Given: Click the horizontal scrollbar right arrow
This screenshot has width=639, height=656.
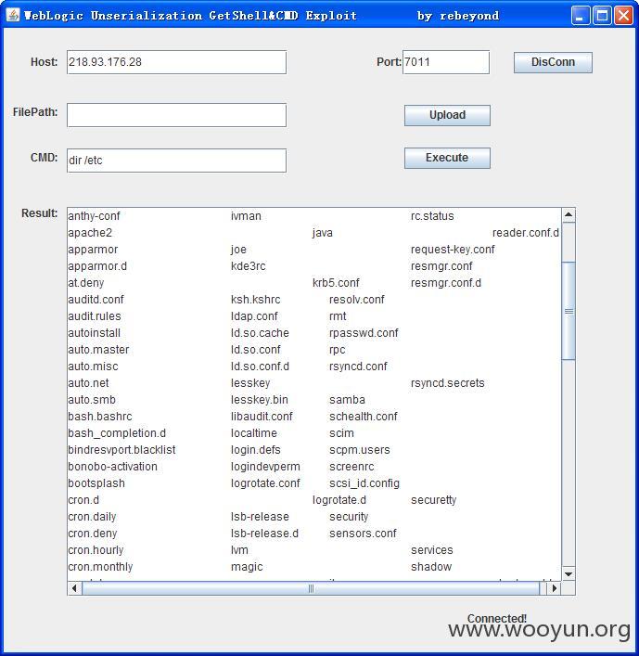Looking at the screenshot, I should [554, 588].
